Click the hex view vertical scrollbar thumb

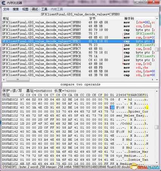pos(157,127)
